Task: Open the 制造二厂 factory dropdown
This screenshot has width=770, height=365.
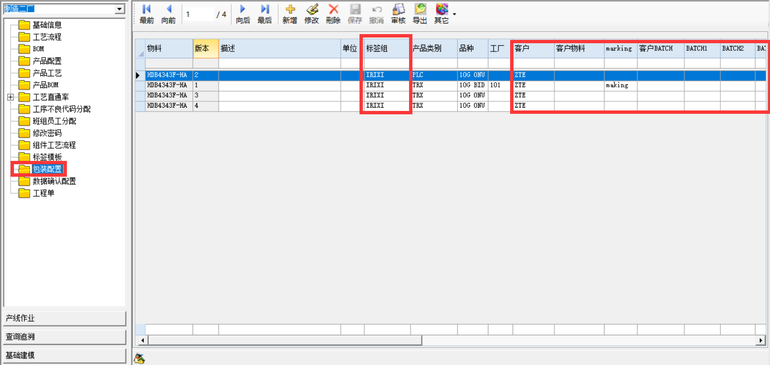Action: [x=120, y=9]
